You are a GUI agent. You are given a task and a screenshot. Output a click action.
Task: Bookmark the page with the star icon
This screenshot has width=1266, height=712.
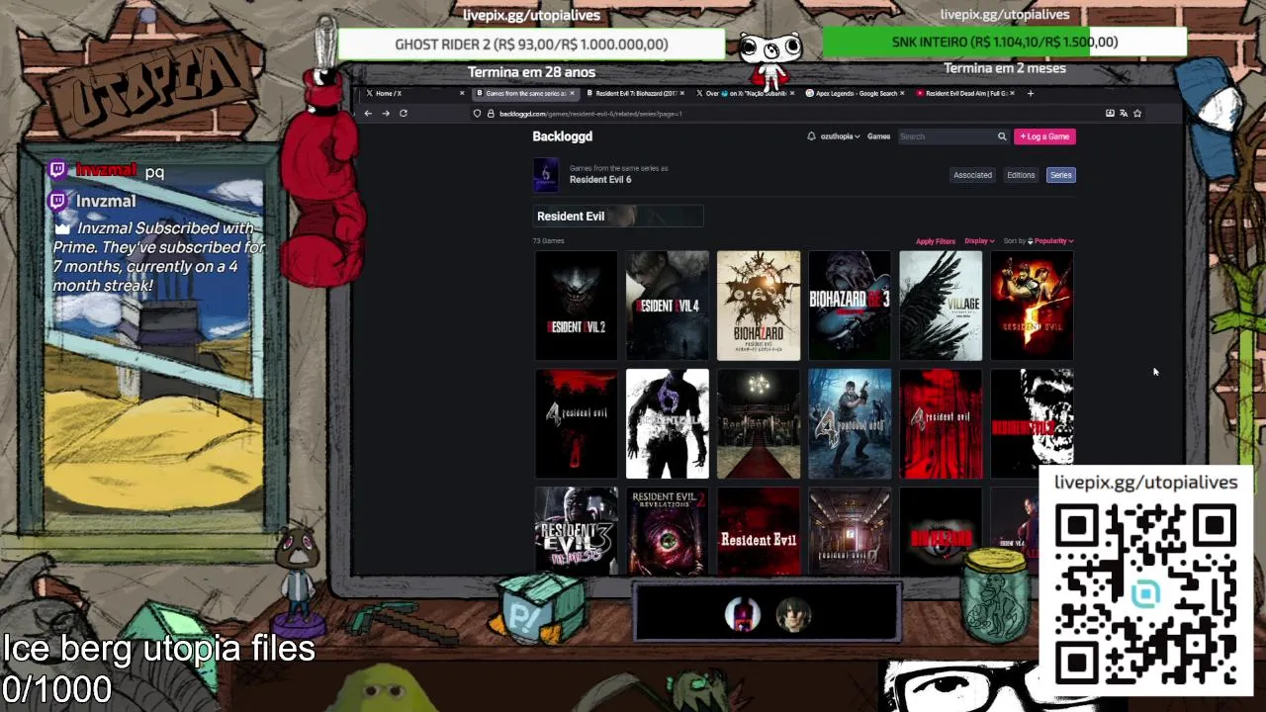tap(1137, 114)
